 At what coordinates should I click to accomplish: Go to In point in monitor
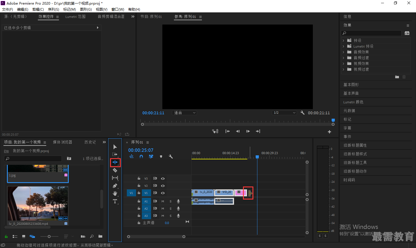pos(228,131)
